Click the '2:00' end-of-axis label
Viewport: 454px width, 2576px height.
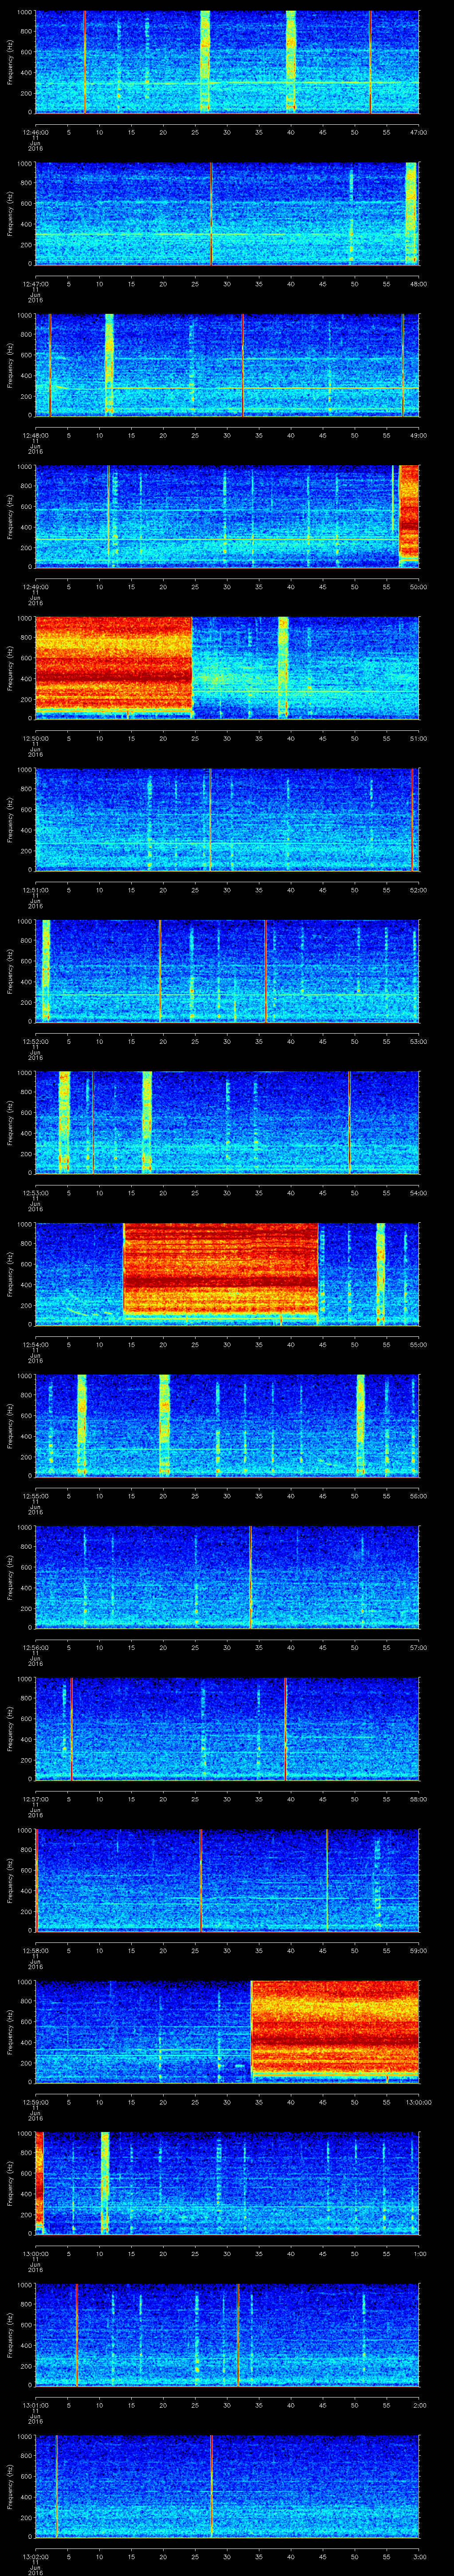pyautogui.click(x=420, y=2404)
